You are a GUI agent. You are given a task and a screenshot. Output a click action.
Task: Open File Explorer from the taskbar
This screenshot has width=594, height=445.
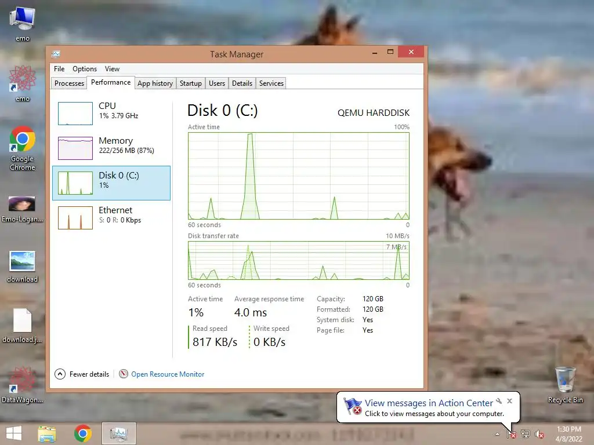(x=47, y=433)
